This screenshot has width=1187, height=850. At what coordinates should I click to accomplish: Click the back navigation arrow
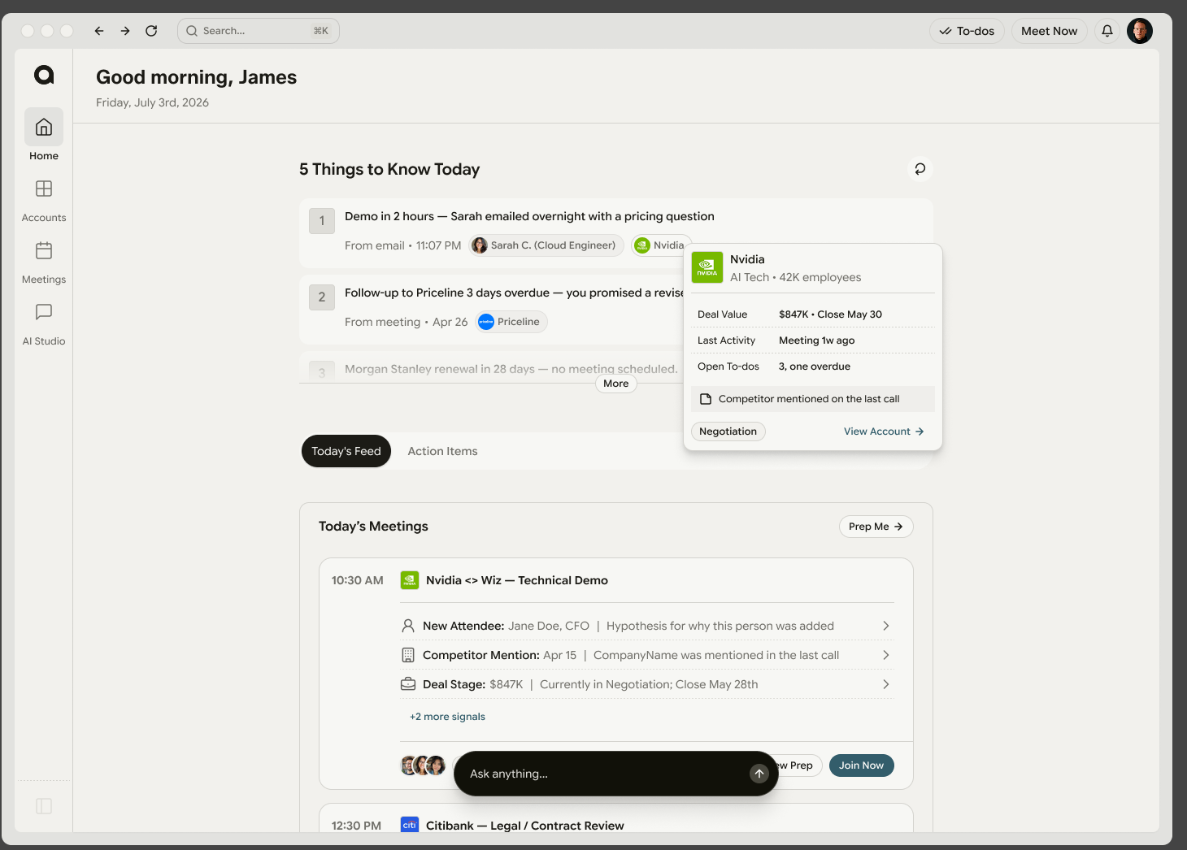99,31
